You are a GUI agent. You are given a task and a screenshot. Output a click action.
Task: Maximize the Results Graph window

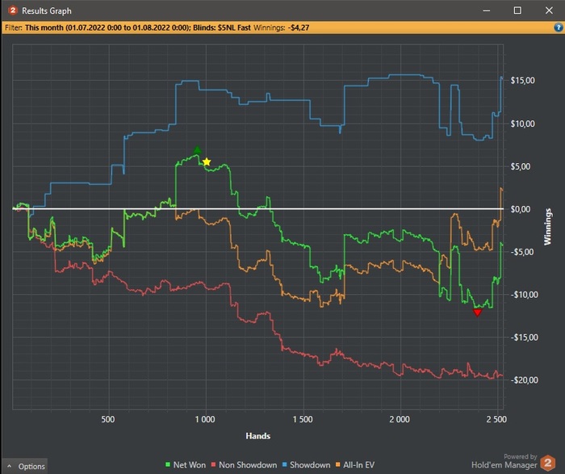[517, 10]
